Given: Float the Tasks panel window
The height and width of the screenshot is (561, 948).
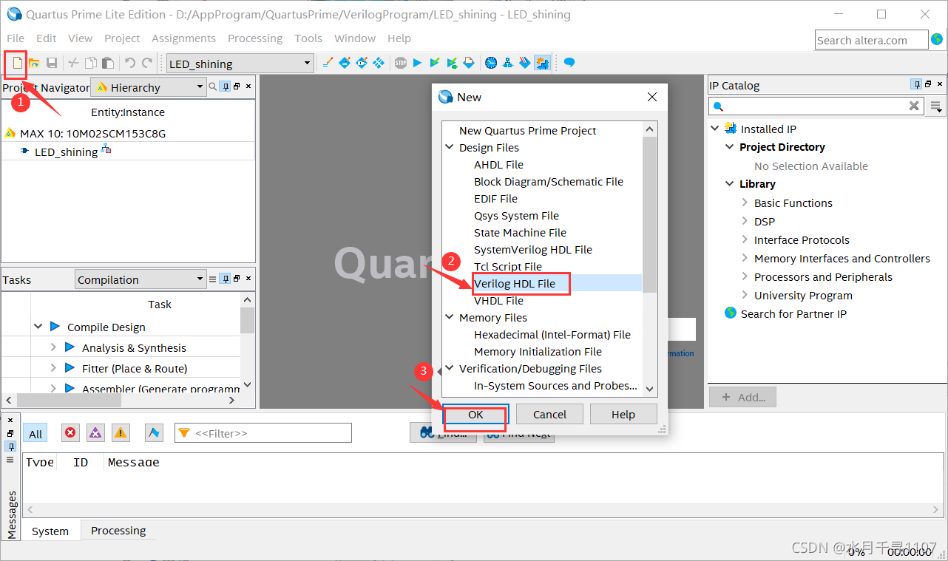Looking at the screenshot, I should coord(237,279).
